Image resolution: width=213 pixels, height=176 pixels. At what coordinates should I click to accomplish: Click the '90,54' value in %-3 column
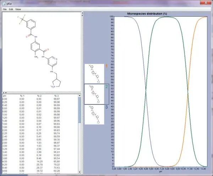[x=57, y=159]
